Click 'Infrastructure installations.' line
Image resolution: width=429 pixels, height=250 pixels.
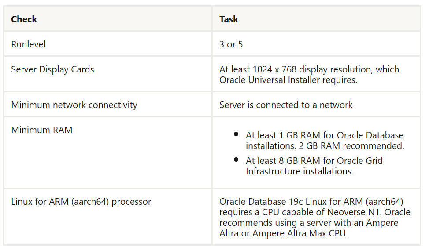[300, 171]
